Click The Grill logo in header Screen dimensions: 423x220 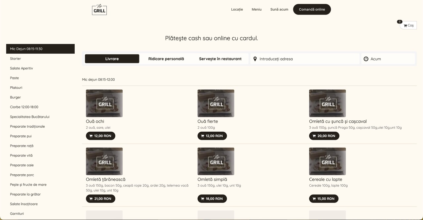pos(99,10)
